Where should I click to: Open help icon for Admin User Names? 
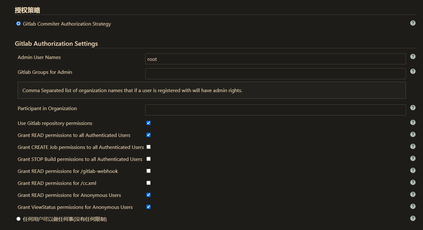[413, 56]
